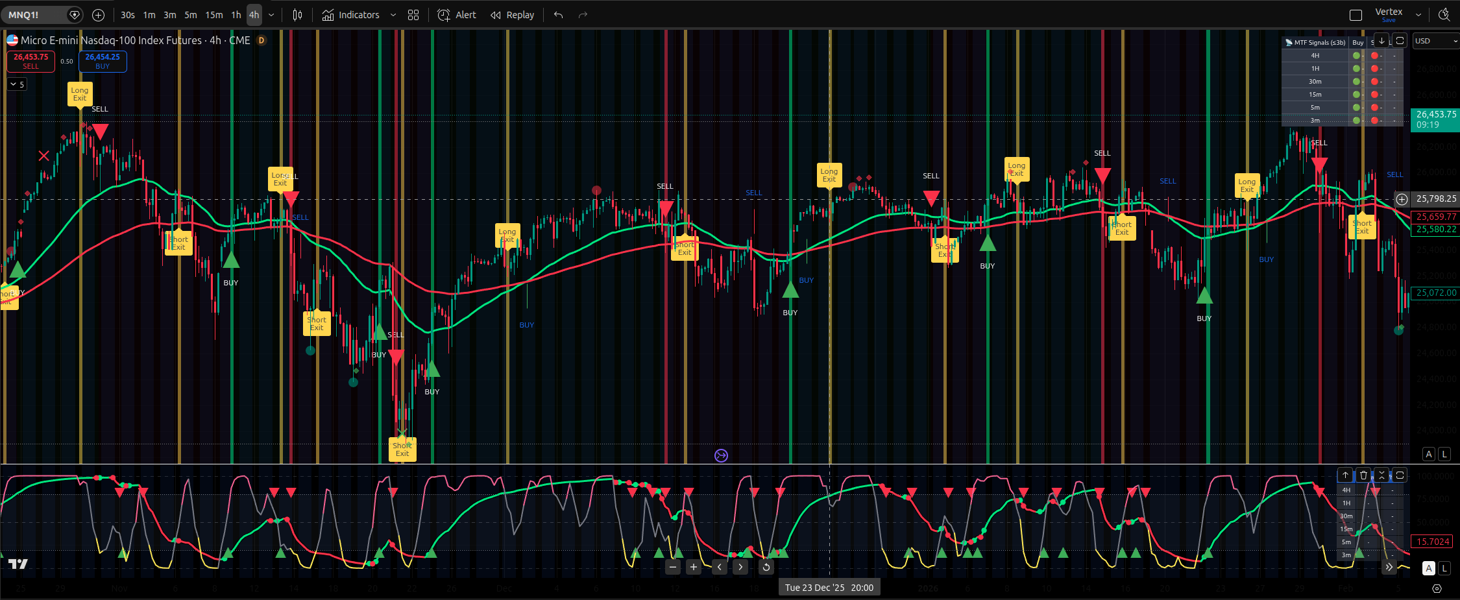1460x600 pixels.
Task: Click the Alert clock icon
Action: pos(444,15)
